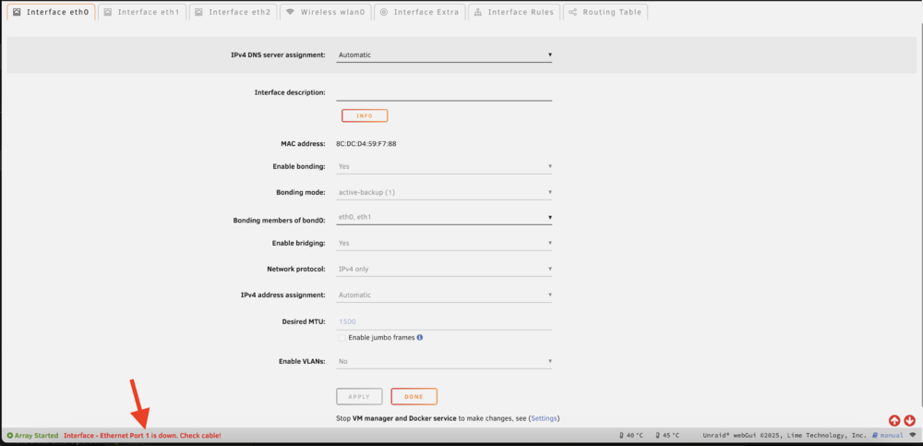Viewport: 923px width, 446px height.
Task: Open the Interface Extra tab
Action: pos(420,12)
